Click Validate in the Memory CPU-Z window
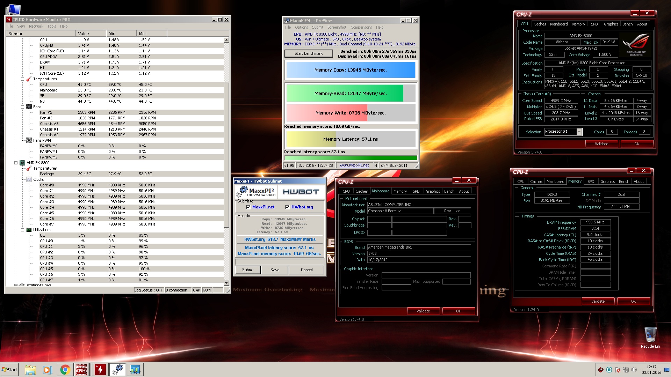This screenshot has width=671, height=377. tap(598, 301)
